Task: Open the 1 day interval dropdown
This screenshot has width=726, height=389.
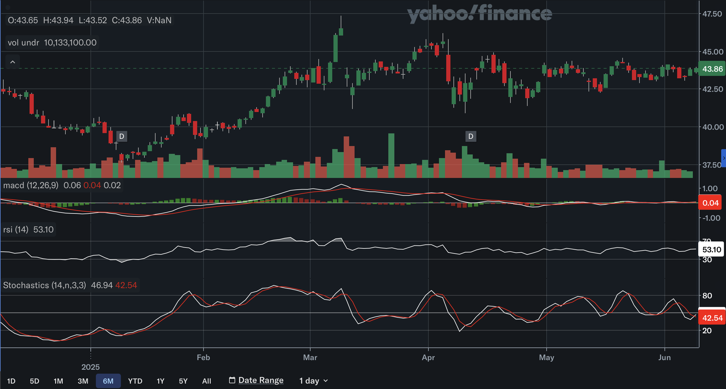Action: [313, 380]
